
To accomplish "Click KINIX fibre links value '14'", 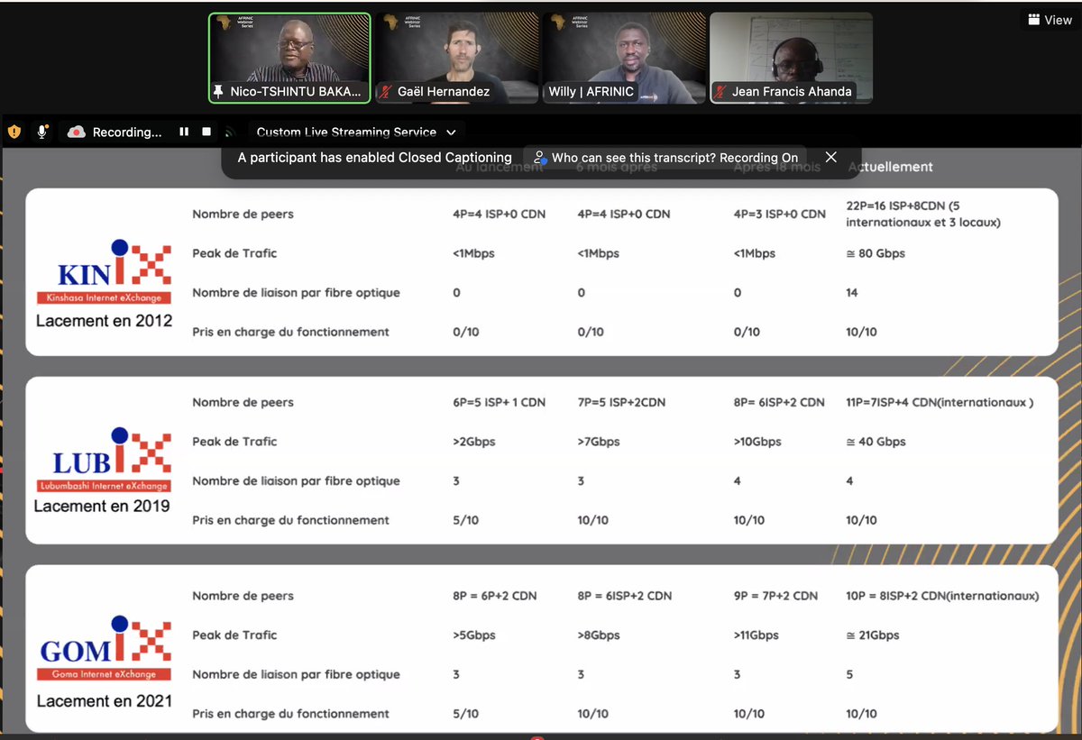I will point(852,293).
